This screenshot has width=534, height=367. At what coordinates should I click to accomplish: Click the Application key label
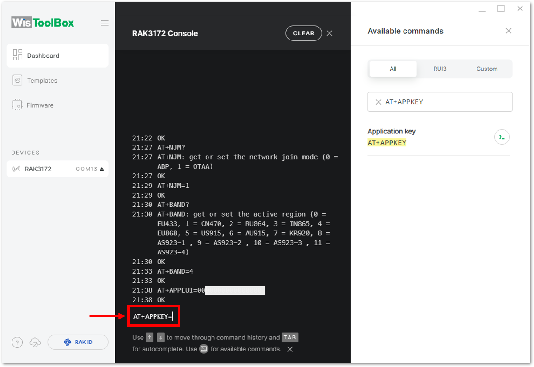click(x=391, y=131)
